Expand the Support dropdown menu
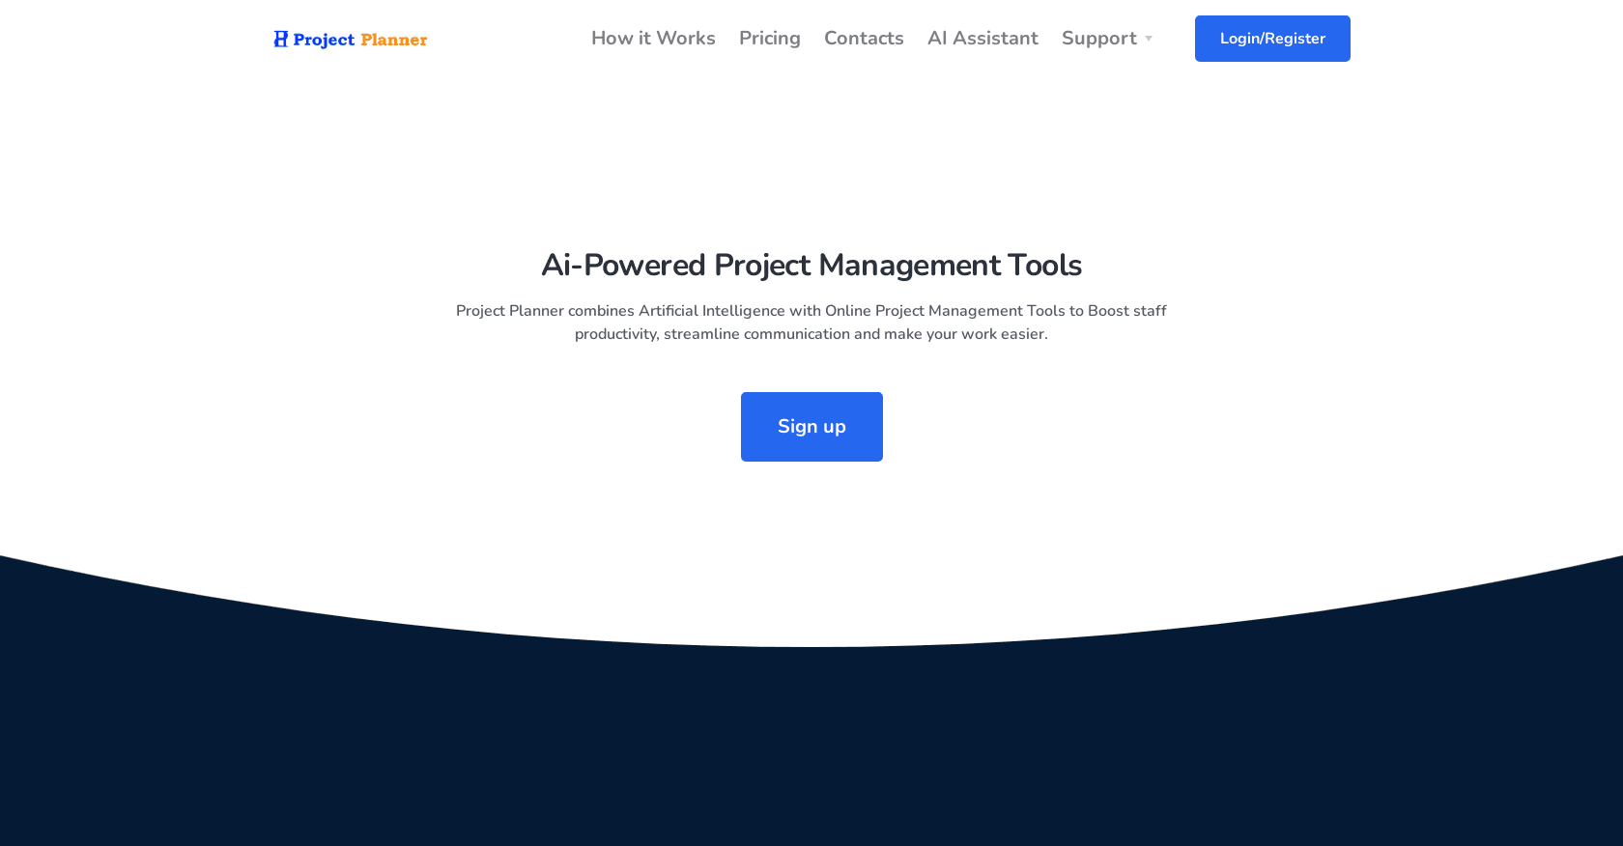Screen dimensions: 1623x846 (1107, 39)
